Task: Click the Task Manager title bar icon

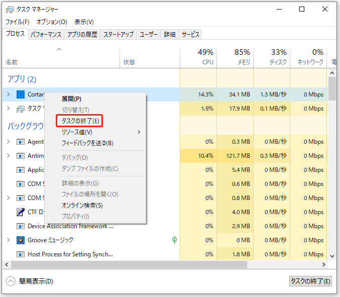Action: [x=10, y=10]
